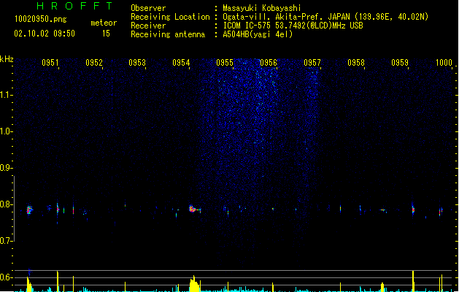
Task: Click the Observer field label
Action: 148,8
